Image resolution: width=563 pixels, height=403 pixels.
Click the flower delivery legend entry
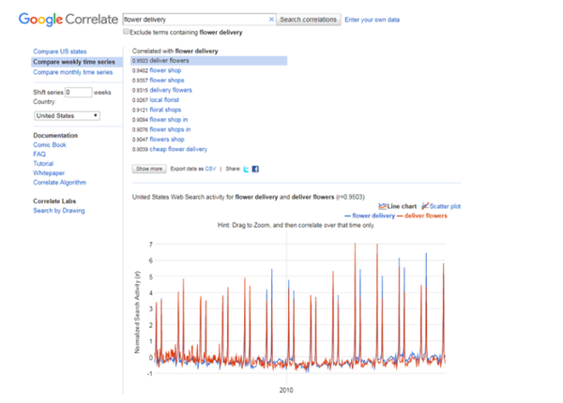click(370, 216)
